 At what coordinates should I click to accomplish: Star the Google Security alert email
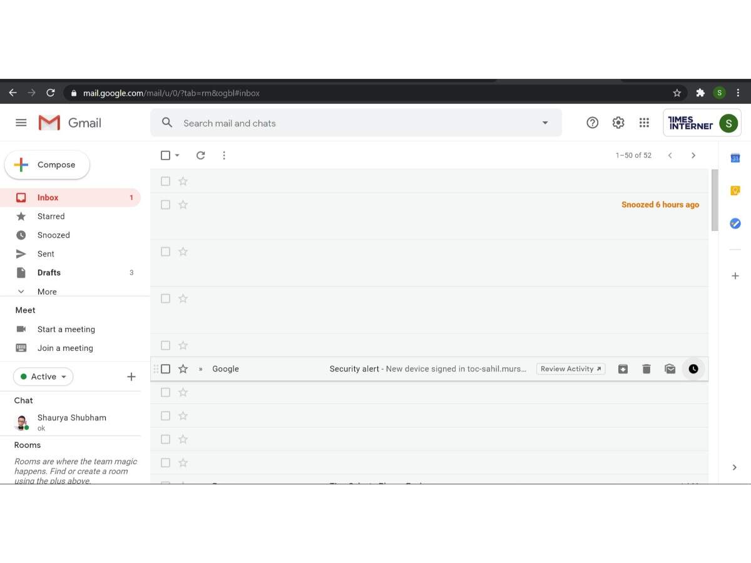coord(183,369)
